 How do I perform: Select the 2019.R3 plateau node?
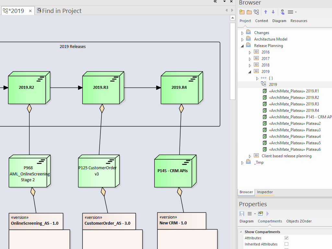click(x=103, y=88)
